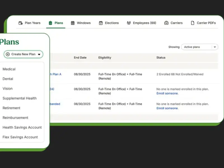Click the Employees people icon
The image size is (224, 168).
[x=129, y=23]
